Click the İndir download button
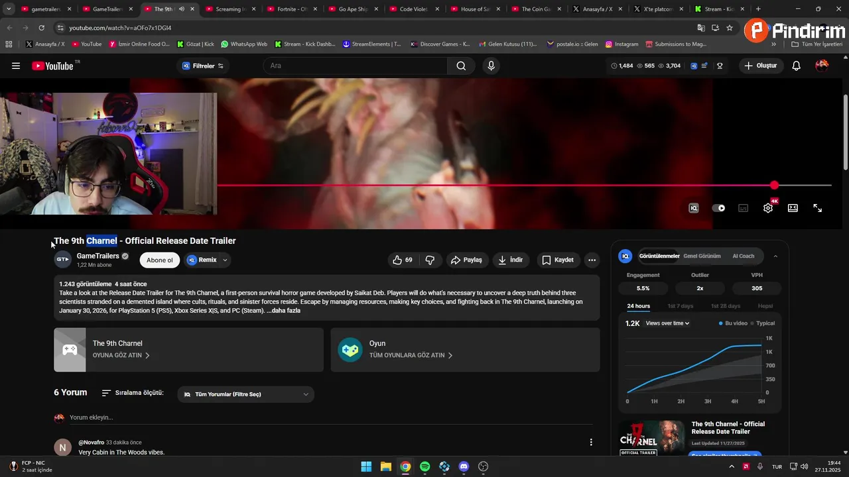 click(x=511, y=260)
